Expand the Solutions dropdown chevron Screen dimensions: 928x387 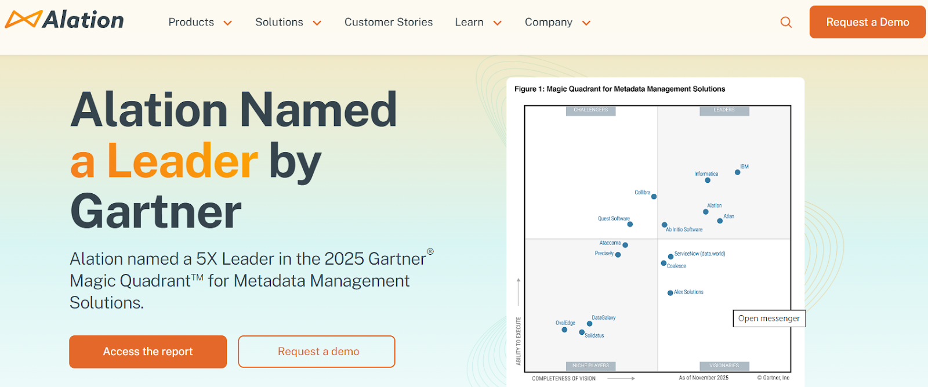(x=317, y=23)
